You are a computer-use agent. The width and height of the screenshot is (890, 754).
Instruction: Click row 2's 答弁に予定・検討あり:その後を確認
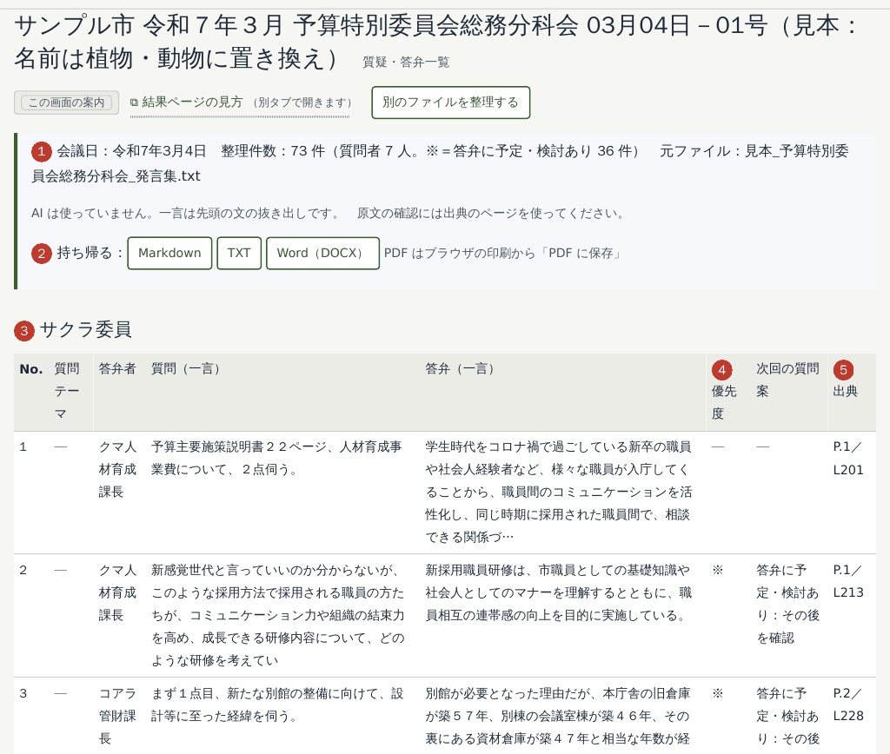tap(787, 604)
